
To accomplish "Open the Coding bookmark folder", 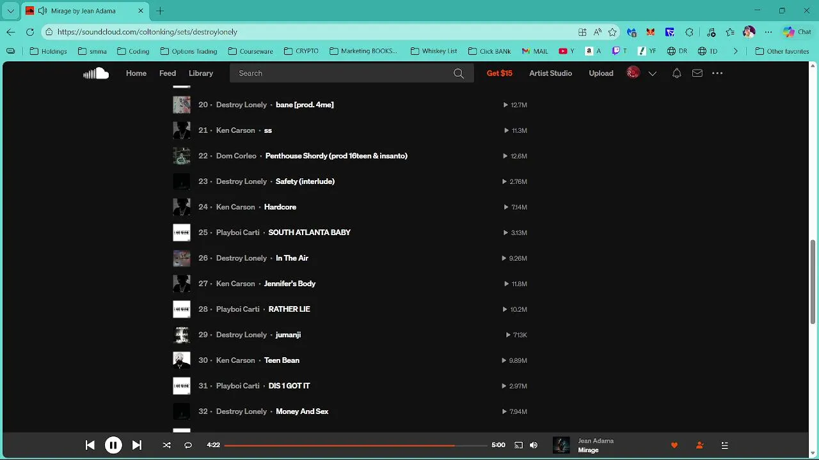I will coord(133,51).
